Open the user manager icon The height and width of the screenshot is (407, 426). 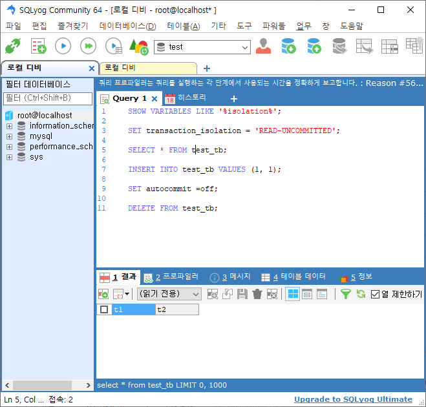pyautogui.click(x=263, y=46)
